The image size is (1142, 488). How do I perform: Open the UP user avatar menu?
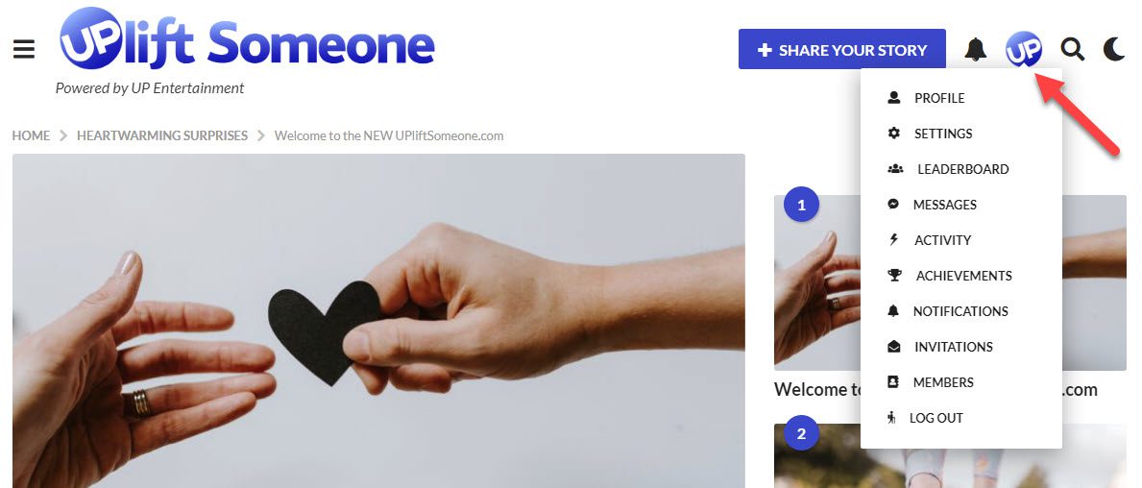click(1023, 49)
